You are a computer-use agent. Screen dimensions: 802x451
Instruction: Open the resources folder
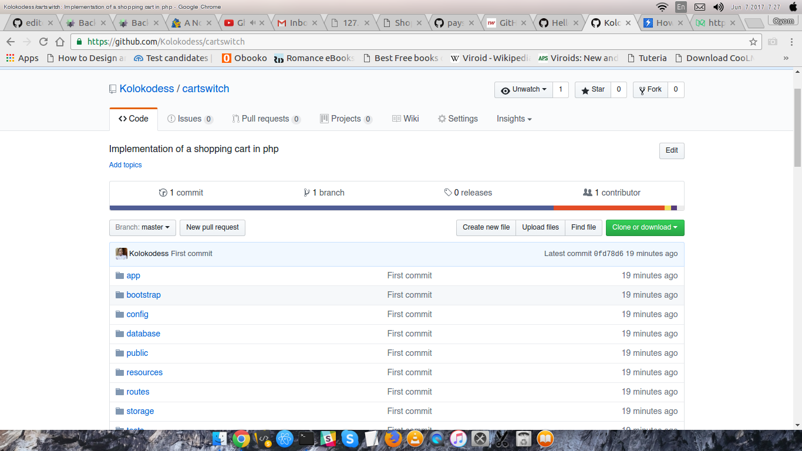pyautogui.click(x=144, y=372)
